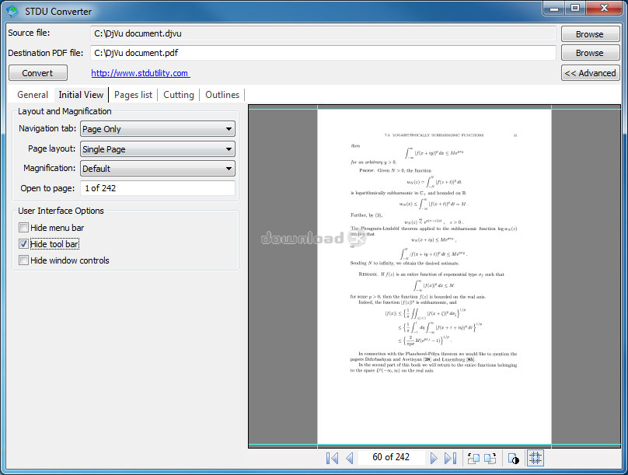The height and width of the screenshot is (475, 628).
Task: Click the 60 of 242 page number field
Action: [x=391, y=457]
